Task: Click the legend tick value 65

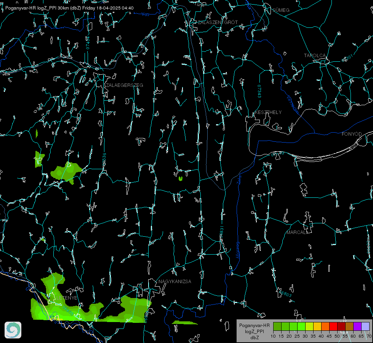Action: (361, 336)
